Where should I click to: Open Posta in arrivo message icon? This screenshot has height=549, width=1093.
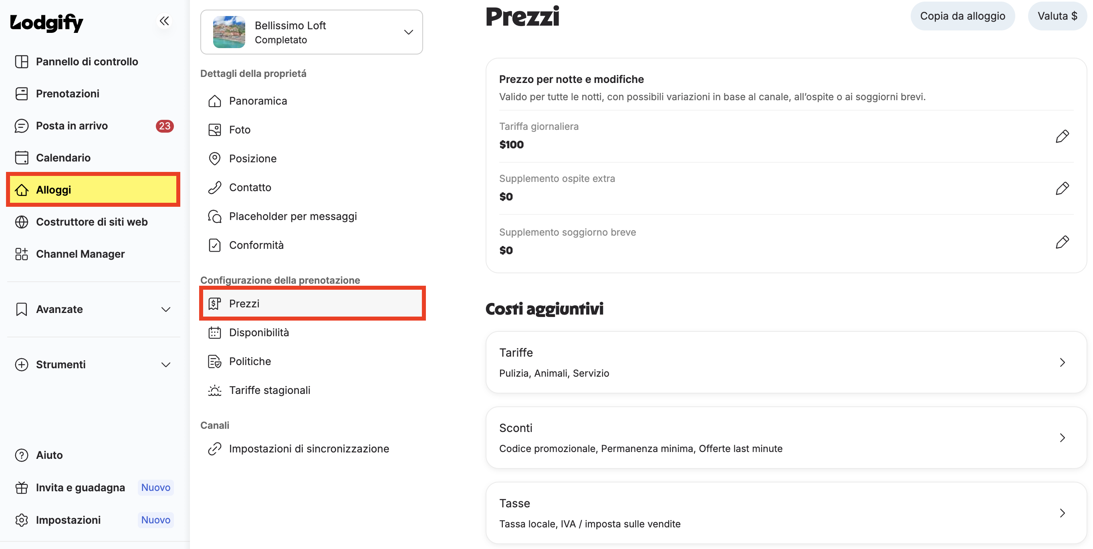tap(22, 125)
